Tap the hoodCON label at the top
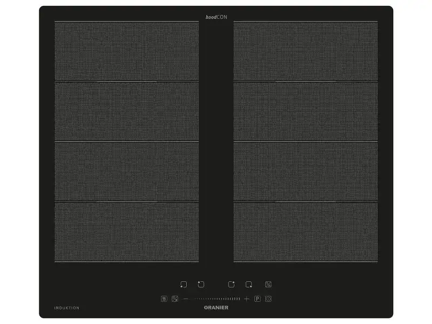This screenshot has height=324, width=432. coord(217,17)
